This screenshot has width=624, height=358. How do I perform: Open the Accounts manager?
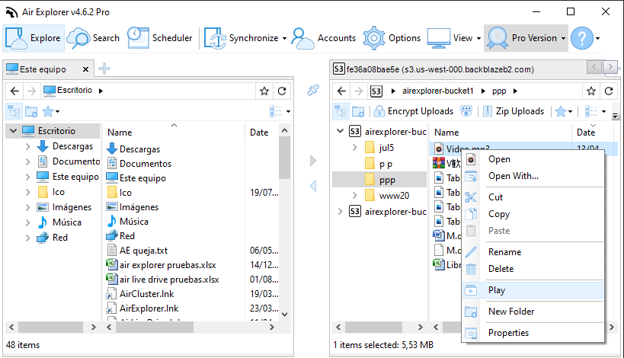pyautogui.click(x=324, y=38)
